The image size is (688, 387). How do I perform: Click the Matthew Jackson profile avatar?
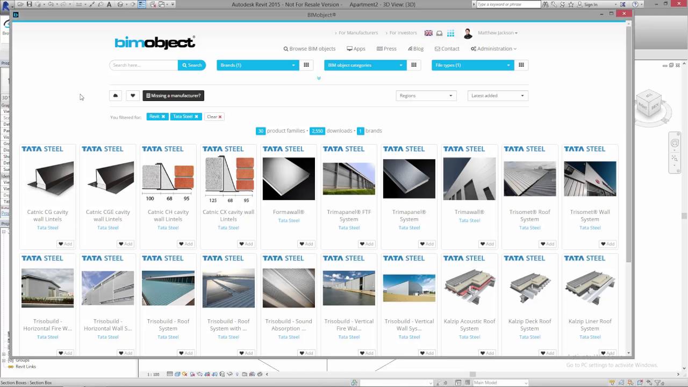point(468,33)
